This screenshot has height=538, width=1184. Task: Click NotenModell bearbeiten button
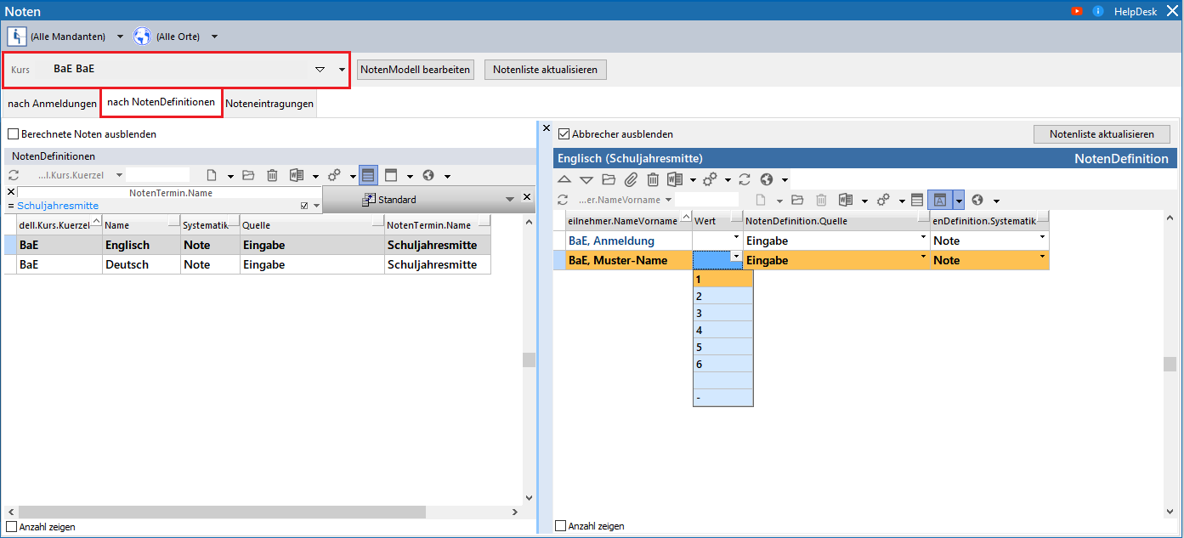click(416, 70)
